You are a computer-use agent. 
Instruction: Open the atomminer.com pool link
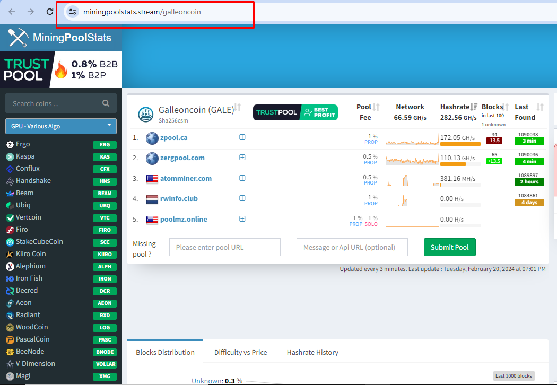coord(186,178)
